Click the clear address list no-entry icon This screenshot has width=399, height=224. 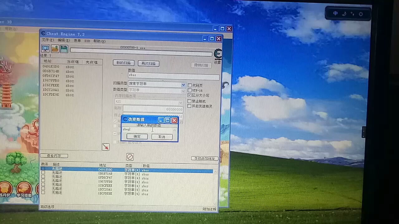[x=130, y=157]
